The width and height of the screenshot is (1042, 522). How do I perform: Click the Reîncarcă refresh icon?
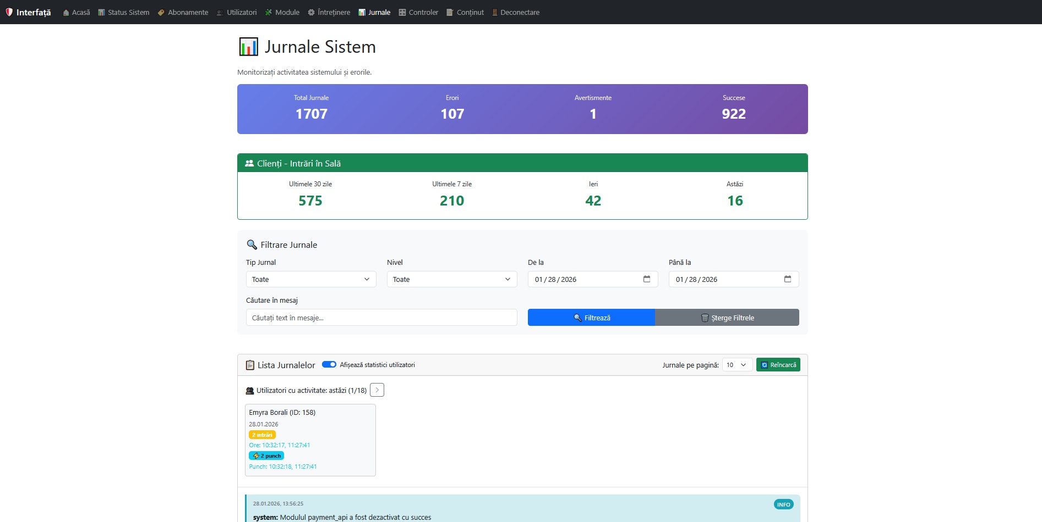pos(765,364)
